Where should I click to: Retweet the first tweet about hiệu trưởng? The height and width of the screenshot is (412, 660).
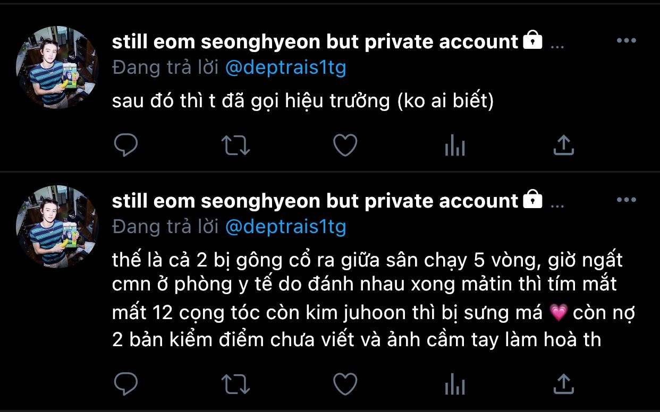pyautogui.click(x=235, y=145)
